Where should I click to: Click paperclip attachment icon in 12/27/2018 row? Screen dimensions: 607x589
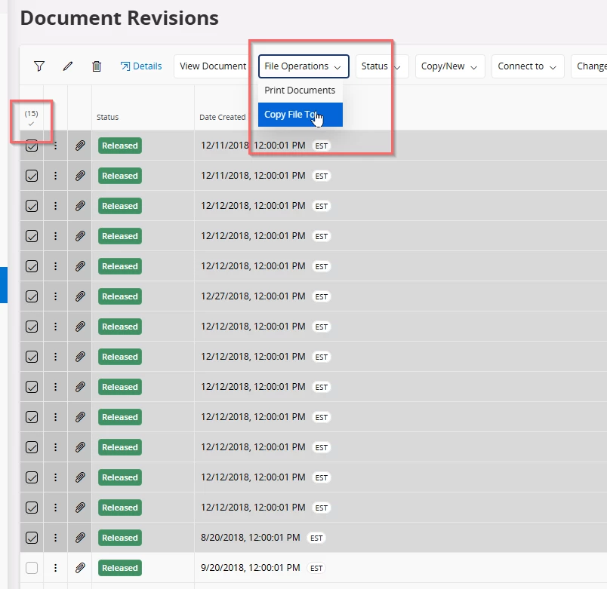80,296
